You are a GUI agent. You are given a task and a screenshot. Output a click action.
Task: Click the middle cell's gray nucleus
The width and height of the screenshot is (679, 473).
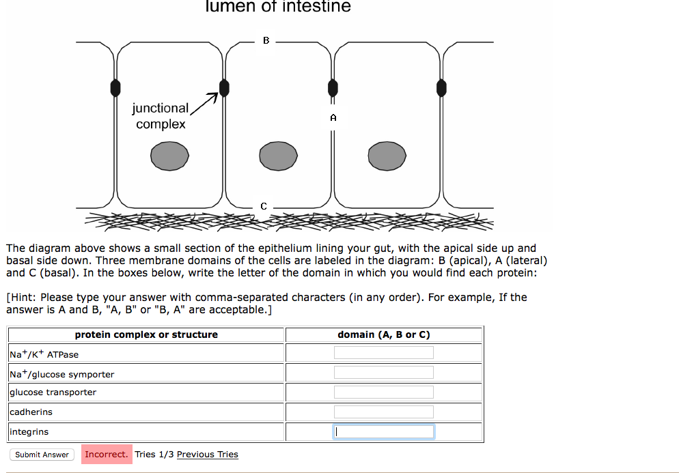[x=278, y=156]
